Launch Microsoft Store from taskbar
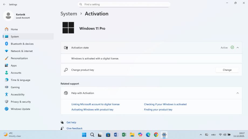Screen dimensions: 248x139 coord(108,135)
